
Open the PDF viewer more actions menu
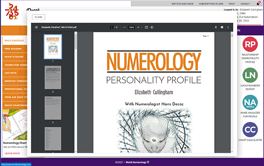(x=228, y=27)
